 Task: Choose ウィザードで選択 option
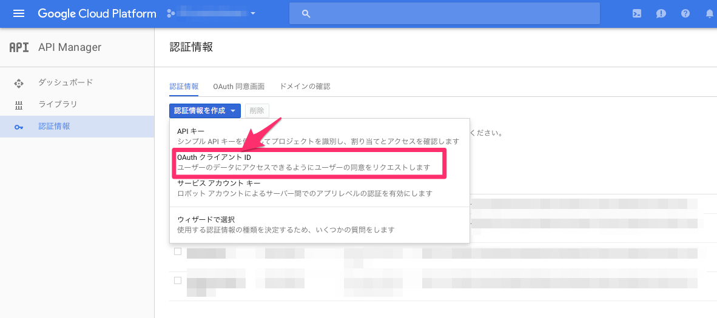point(319,224)
